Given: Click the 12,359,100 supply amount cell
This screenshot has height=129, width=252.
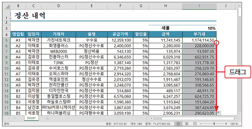Looking at the screenshot, I should (120, 40).
